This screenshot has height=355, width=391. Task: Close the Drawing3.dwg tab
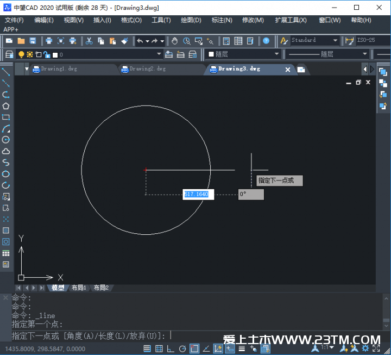pyautogui.click(x=288, y=70)
